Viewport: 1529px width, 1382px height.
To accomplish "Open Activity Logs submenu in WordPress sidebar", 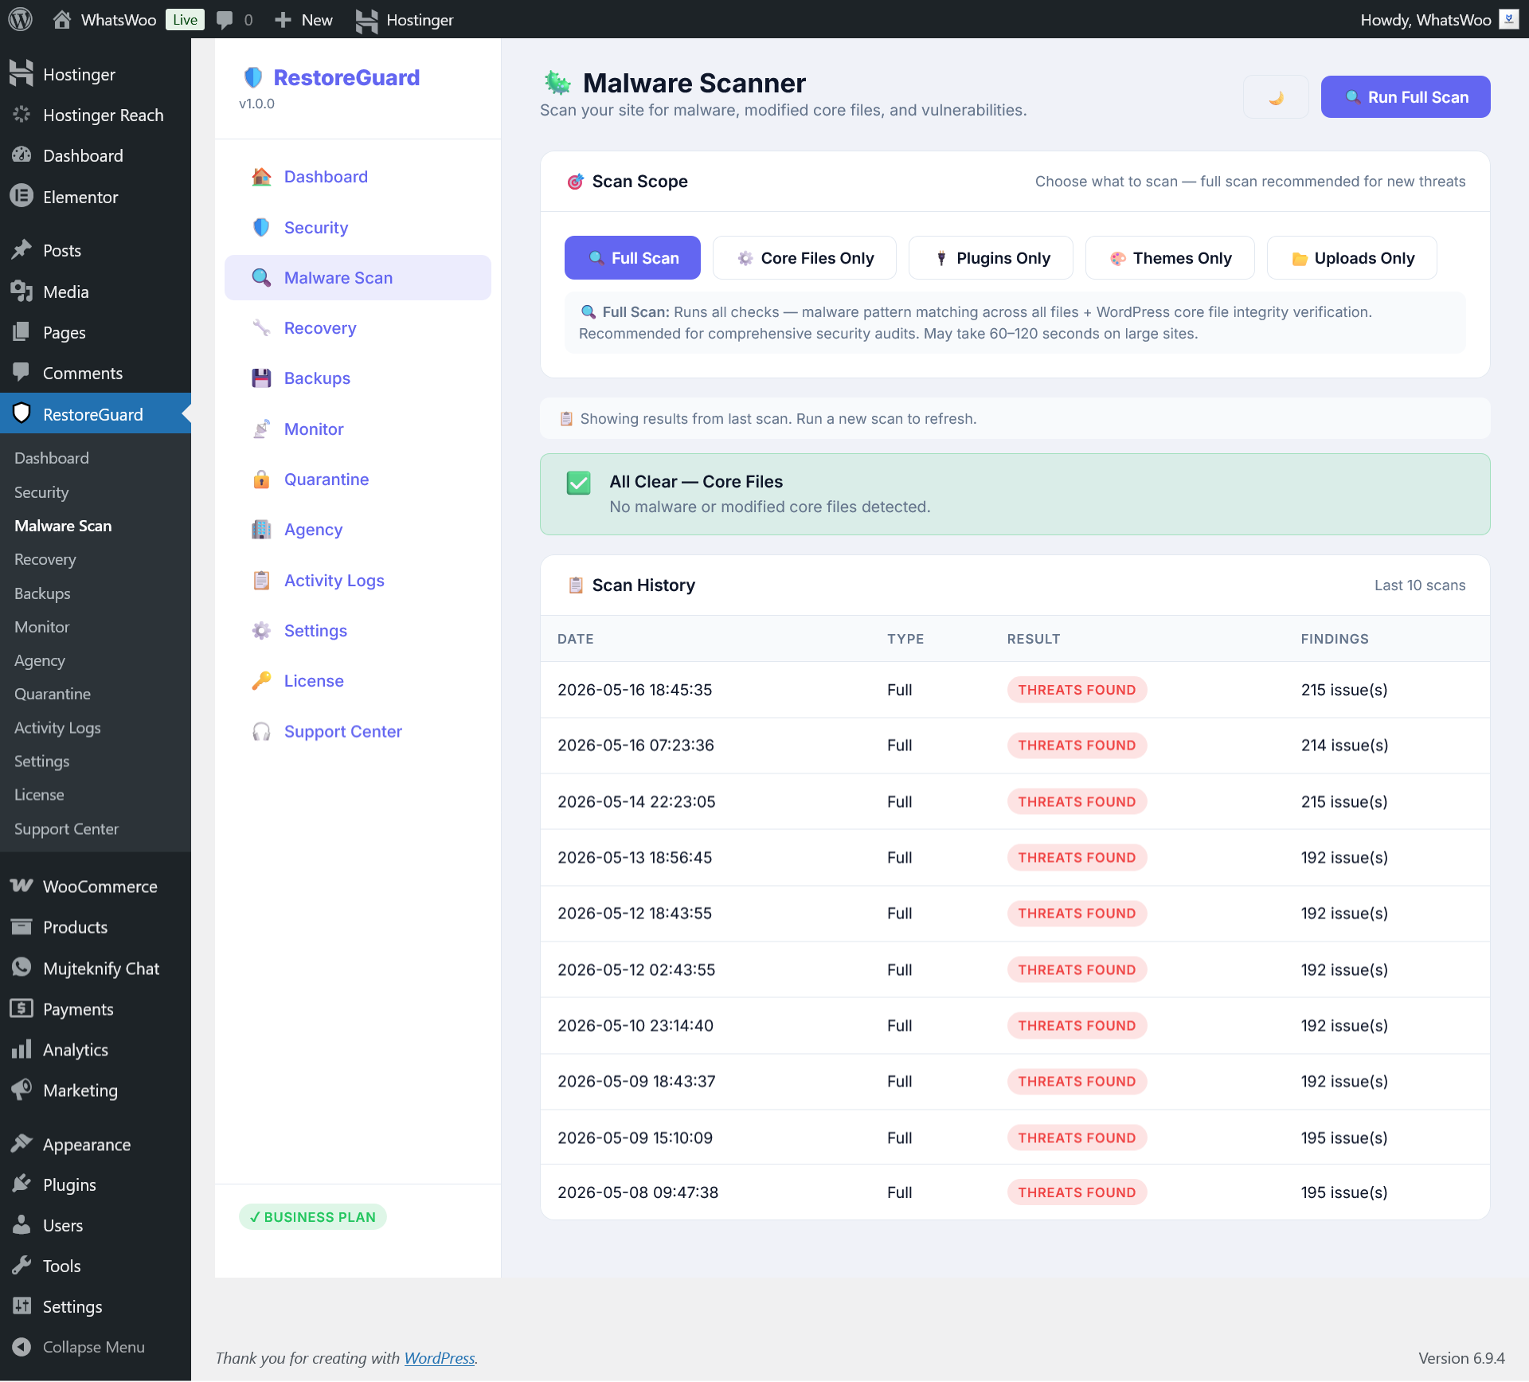I will (57, 728).
